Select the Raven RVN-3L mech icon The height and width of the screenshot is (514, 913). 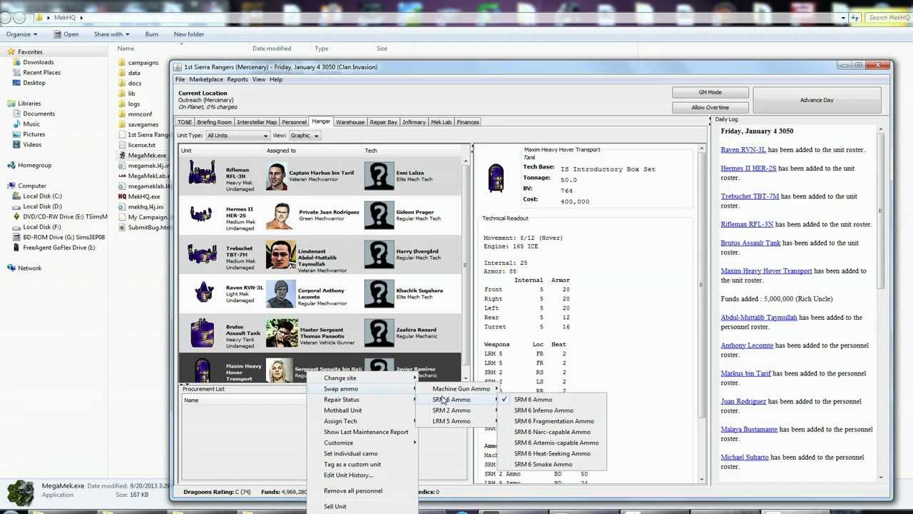point(204,293)
